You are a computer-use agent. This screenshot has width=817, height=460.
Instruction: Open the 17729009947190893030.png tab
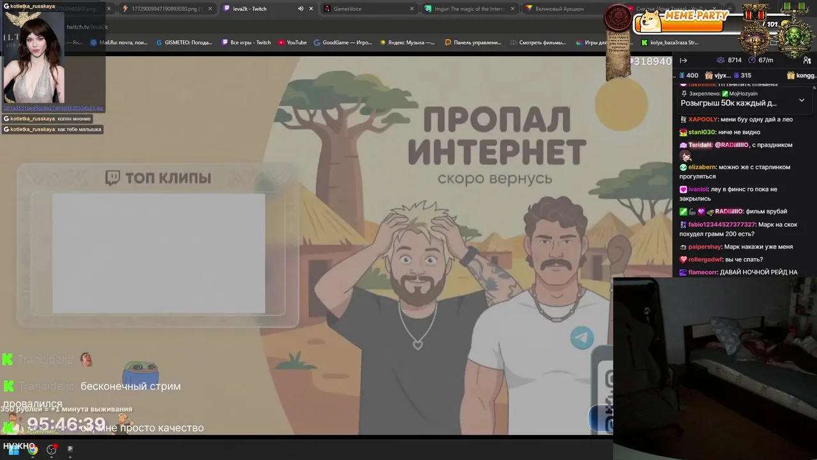tap(166, 9)
